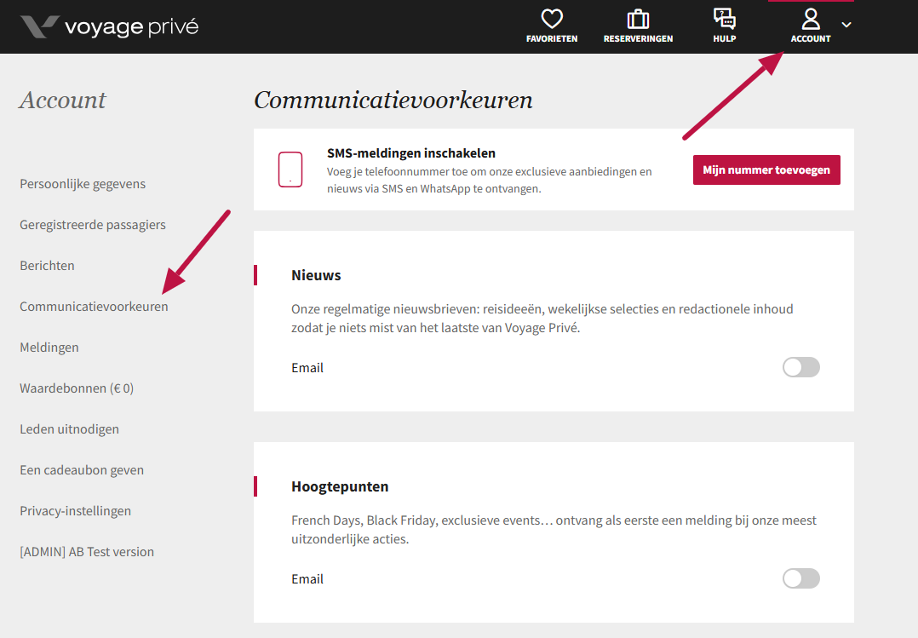Open Reserveringen suitcase icon
918x638 pixels.
(638, 20)
